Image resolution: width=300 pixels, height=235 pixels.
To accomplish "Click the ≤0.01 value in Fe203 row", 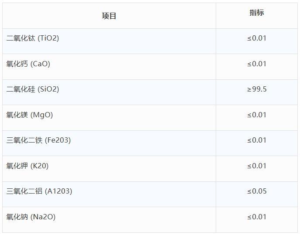I will (x=257, y=140).
